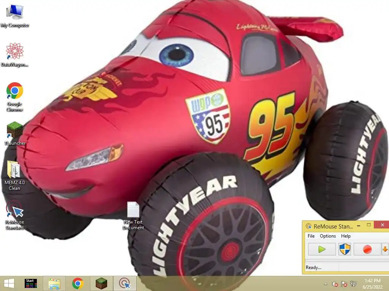Open File Explorer from the taskbar
The width and height of the screenshot is (389, 291).
pos(54,283)
